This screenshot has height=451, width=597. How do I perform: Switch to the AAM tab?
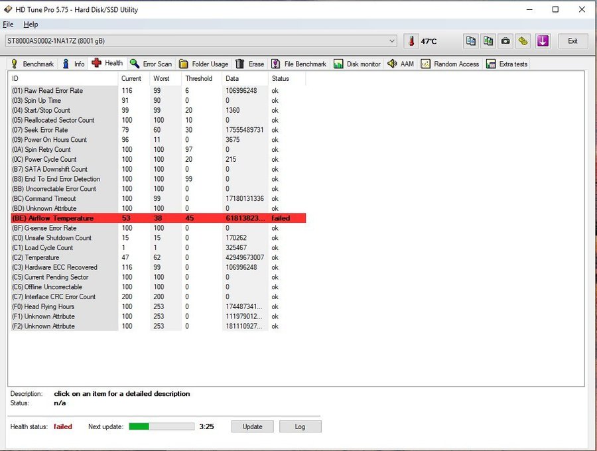pos(401,64)
